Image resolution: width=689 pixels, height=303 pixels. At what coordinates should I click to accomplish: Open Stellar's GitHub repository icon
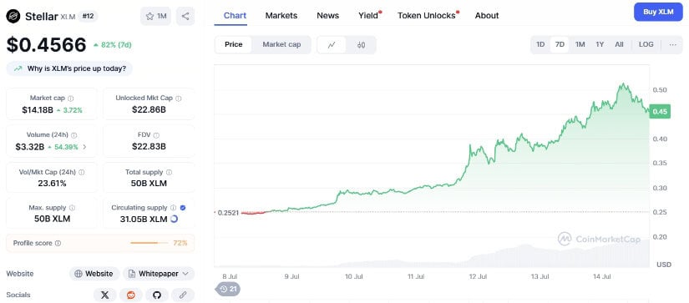157,295
